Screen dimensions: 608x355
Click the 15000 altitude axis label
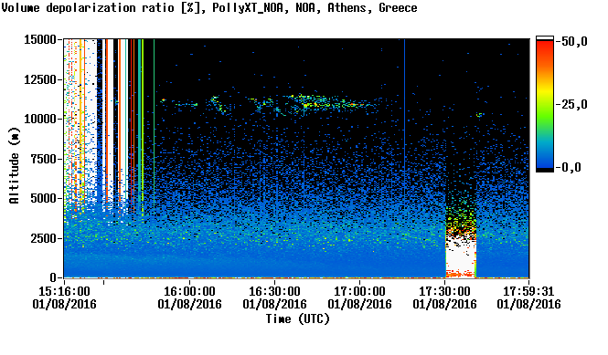click(x=40, y=39)
